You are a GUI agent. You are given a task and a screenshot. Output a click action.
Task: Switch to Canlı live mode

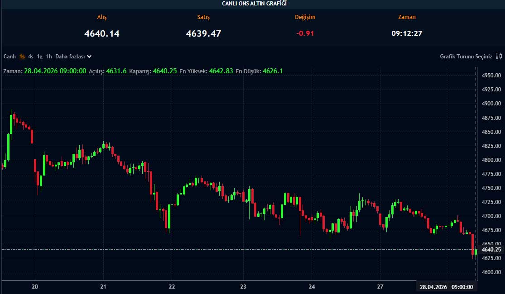pos(10,57)
